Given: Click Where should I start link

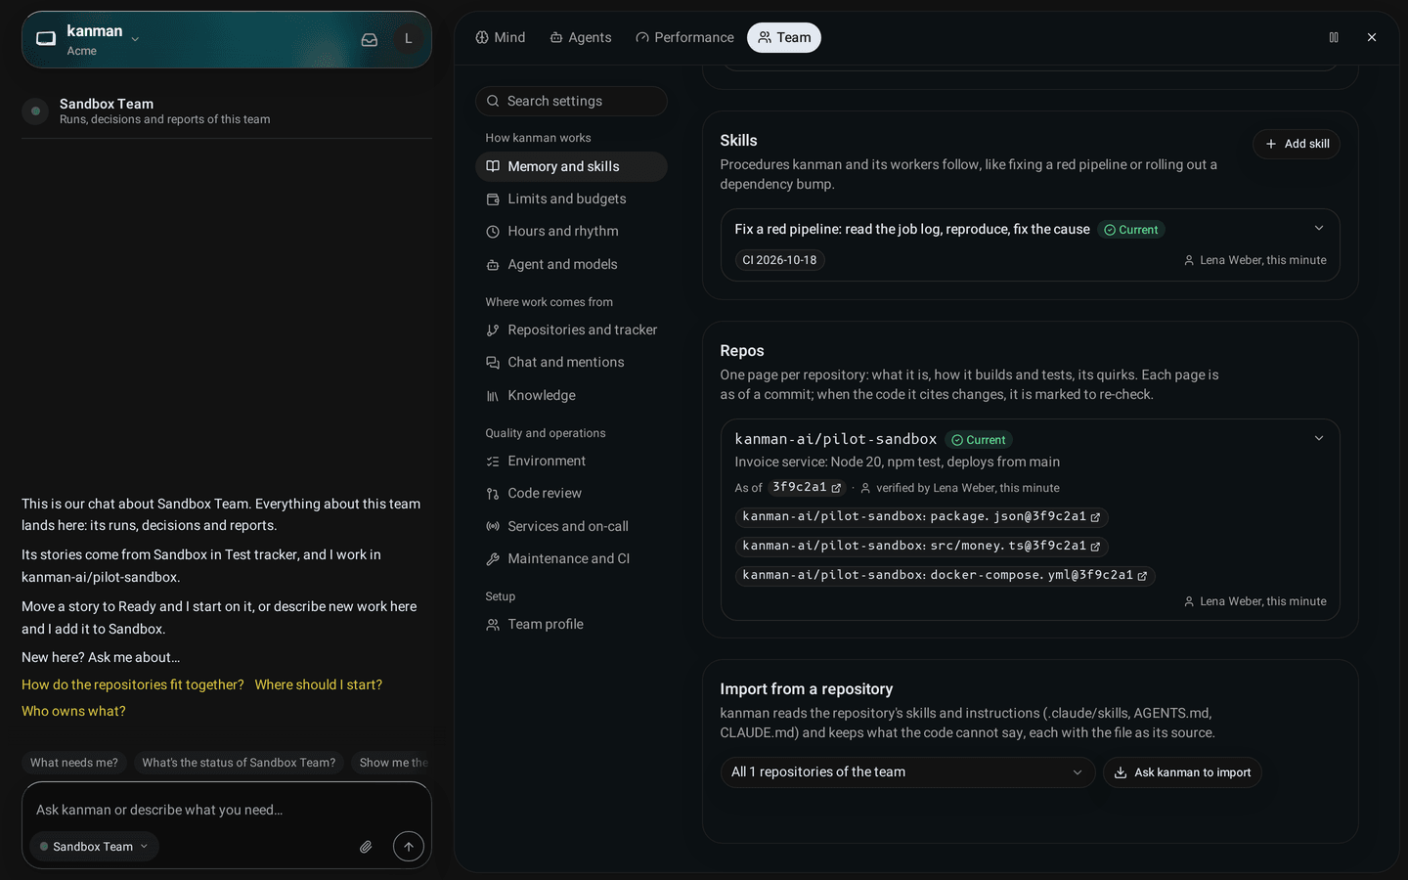Looking at the screenshot, I should [x=319, y=684].
